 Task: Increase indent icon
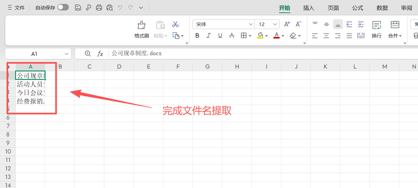point(361,24)
